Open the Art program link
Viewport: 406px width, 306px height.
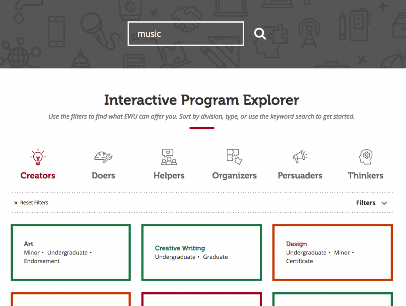click(x=29, y=244)
